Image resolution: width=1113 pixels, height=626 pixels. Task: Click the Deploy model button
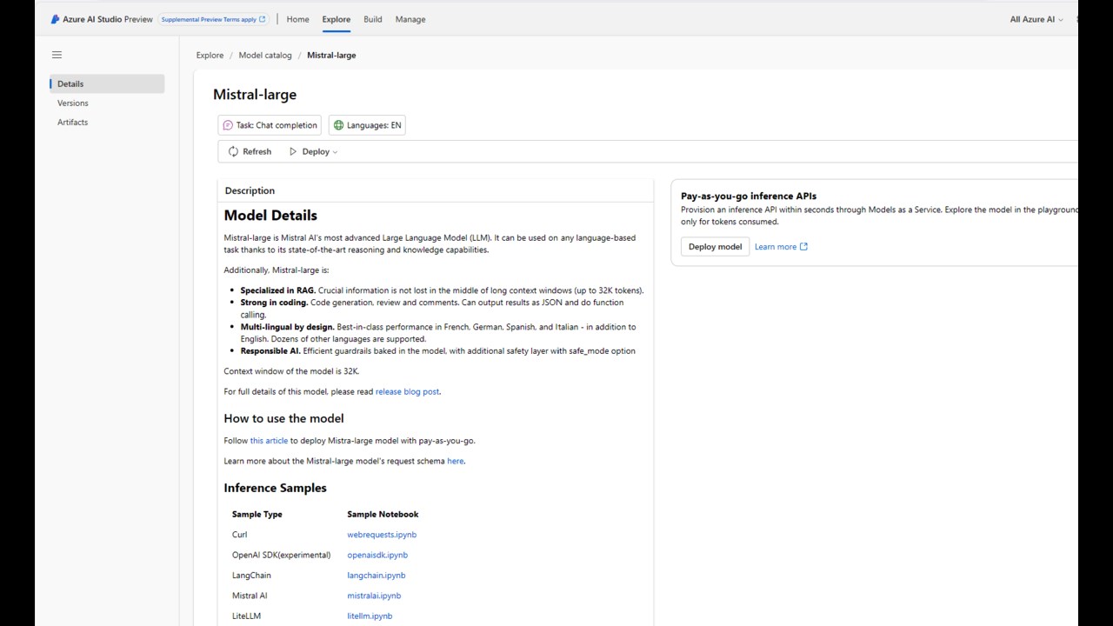[x=715, y=247]
